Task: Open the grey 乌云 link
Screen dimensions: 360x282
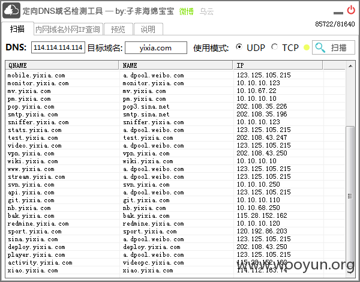Action: click(206, 11)
